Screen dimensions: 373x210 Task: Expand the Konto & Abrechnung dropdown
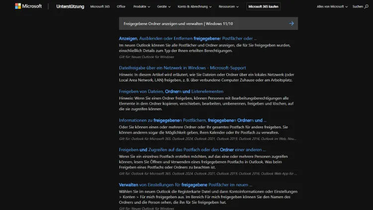[x=194, y=6]
